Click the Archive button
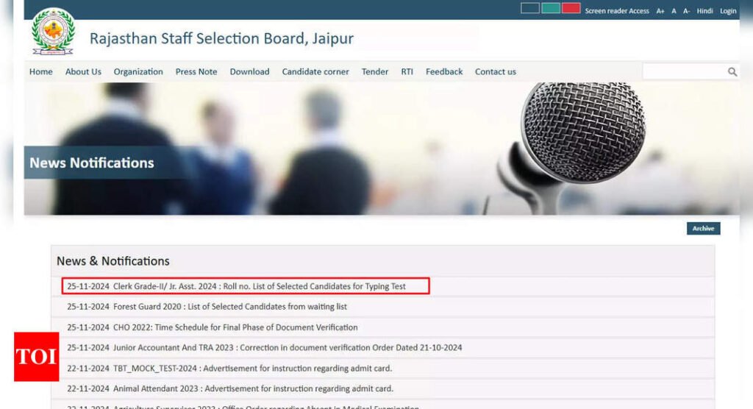The width and height of the screenshot is (753, 409). tap(703, 228)
